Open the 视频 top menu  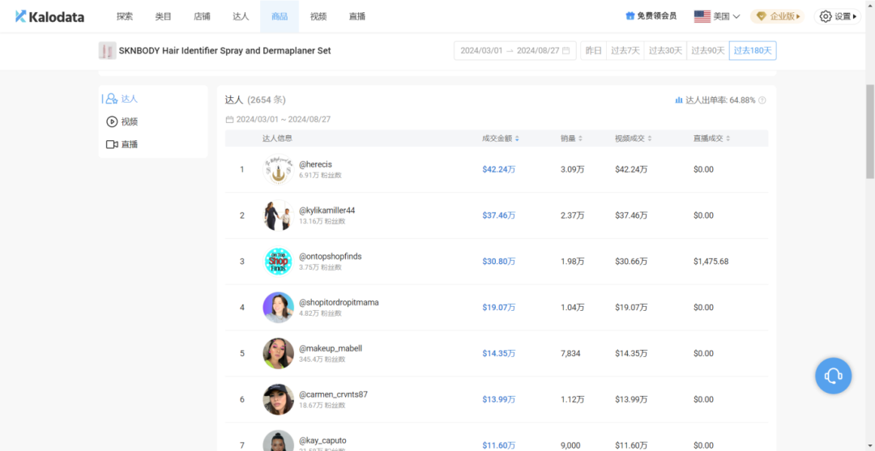tap(318, 16)
